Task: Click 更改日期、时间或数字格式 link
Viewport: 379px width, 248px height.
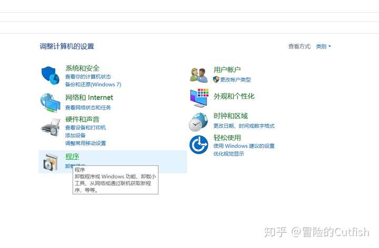Action: [x=244, y=126]
